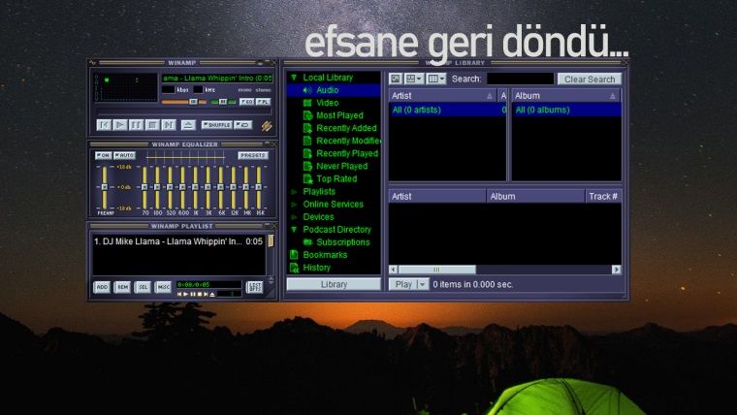This screenshot has width=737, height=415.
Task: Open Top Rated smart view
Action: point(336,179)
